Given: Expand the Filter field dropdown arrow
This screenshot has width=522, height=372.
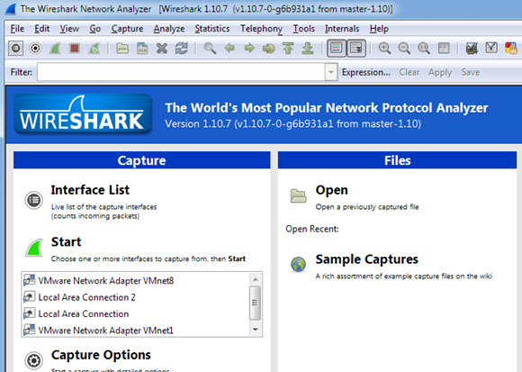Looking at the screenshot, I should pos(331,72).
